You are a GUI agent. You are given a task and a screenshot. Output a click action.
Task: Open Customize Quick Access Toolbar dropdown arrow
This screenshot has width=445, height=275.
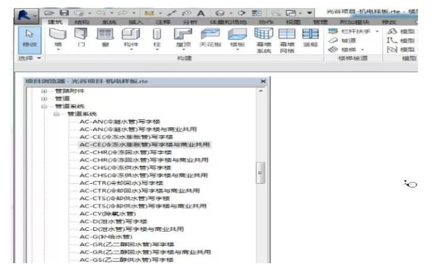tap(310, 12)
